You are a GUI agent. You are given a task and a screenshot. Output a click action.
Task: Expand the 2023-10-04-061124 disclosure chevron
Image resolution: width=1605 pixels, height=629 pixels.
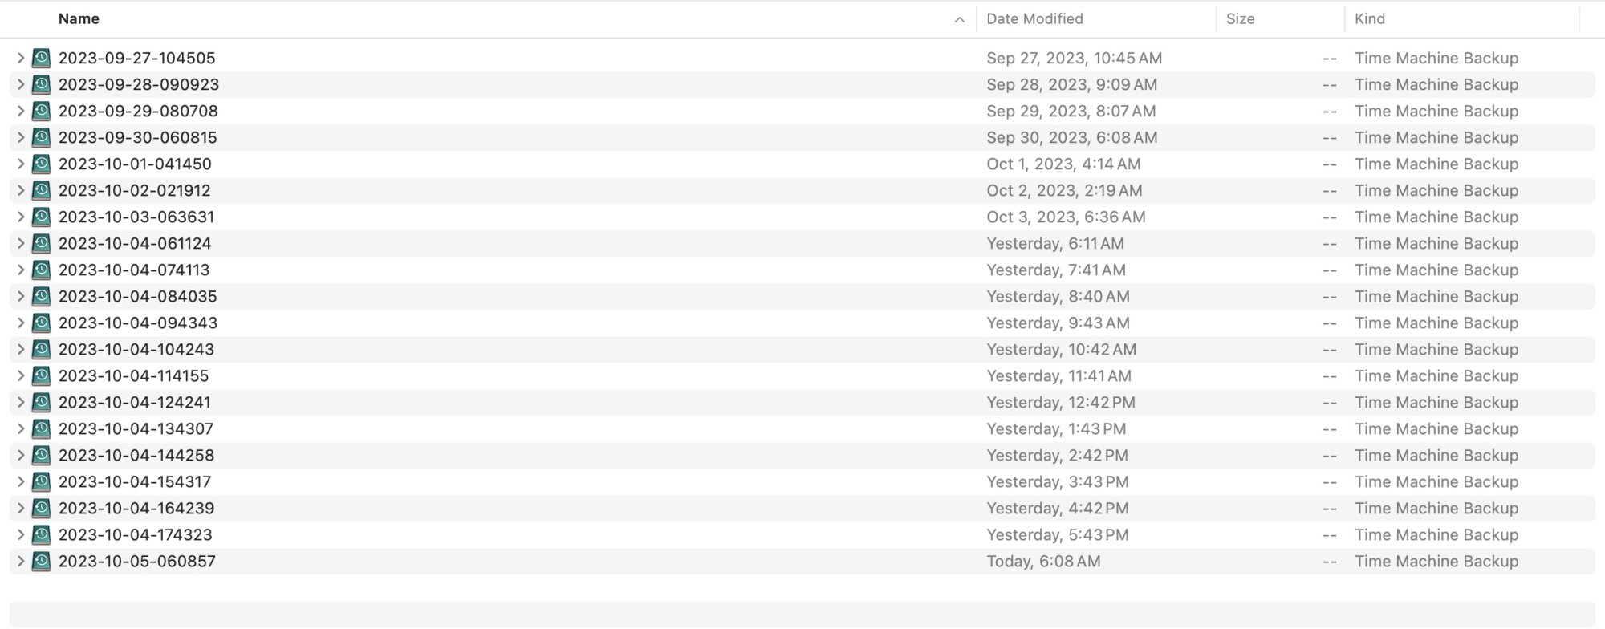pyautogui.click(x=21, y=243)
